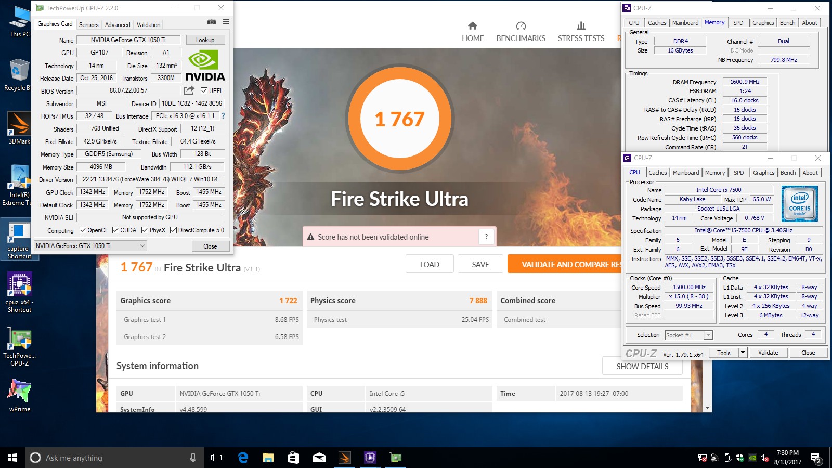
Task: Click VALIDATE AND COMPARE RESULT button
Action: click(x=564, y=264)
